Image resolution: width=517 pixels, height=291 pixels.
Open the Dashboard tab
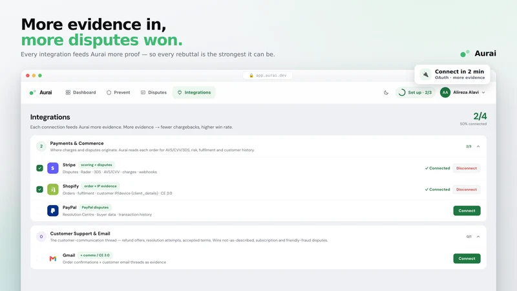tap(81, 92)
